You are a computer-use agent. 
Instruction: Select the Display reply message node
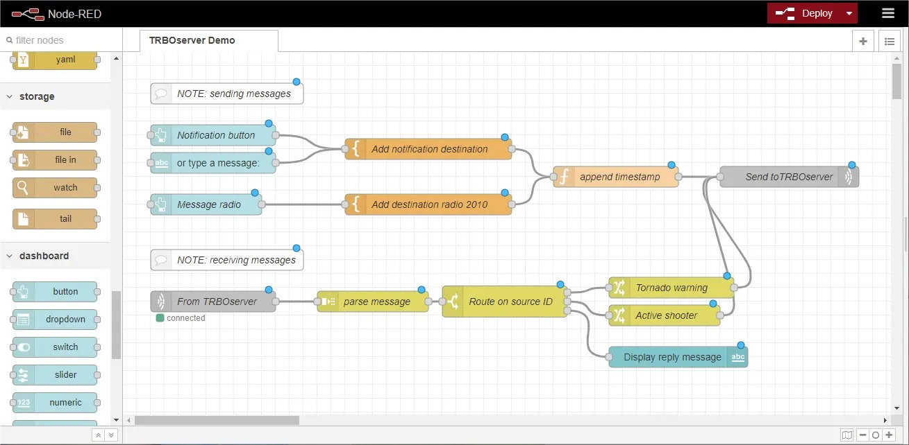click(678, 357)
